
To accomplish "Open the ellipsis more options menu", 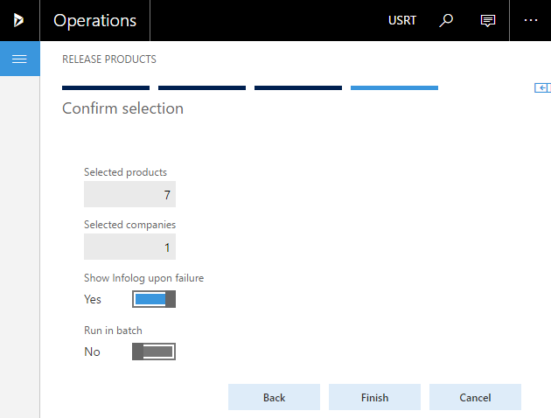I will (531, 20).
